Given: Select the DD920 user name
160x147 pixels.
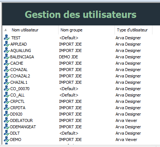Looking at the screenshot, I should [16, 114].
